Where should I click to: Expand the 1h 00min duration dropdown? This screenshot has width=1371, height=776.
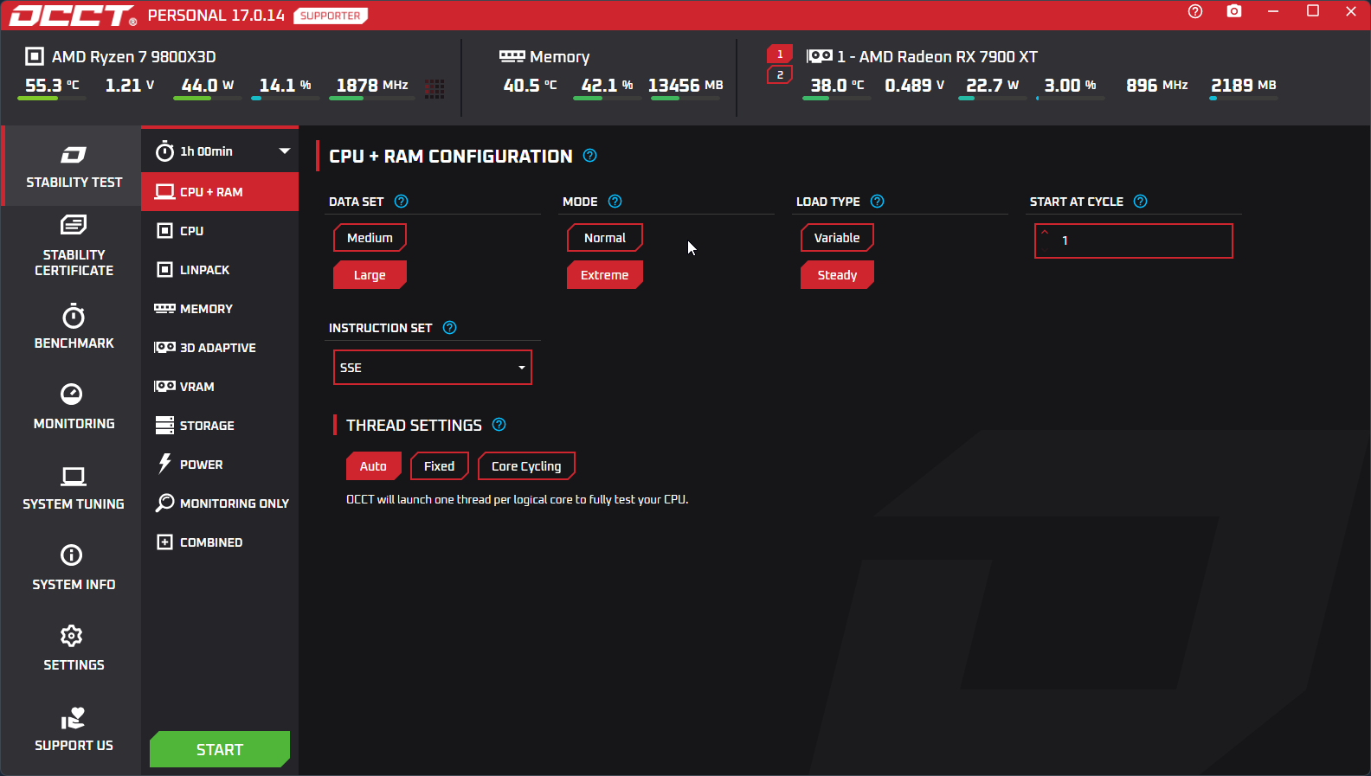click(x=284, y=151)
